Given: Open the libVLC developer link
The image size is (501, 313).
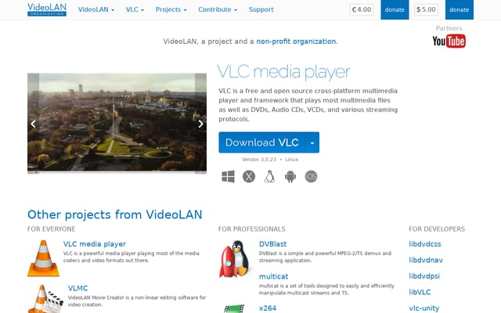Looking at the screenshot, I should click(x=420, y=292).
